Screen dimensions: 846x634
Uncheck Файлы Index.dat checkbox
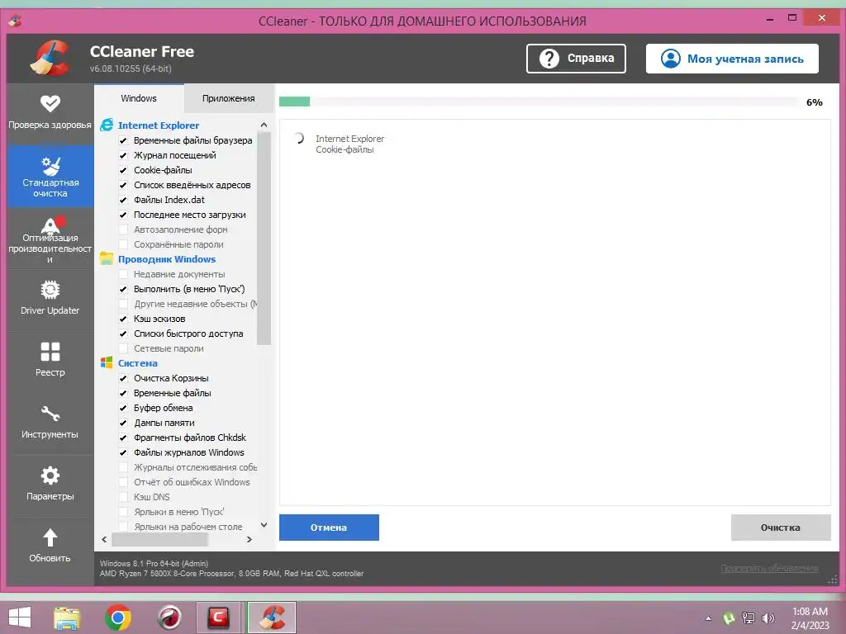[123, 200]
